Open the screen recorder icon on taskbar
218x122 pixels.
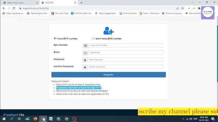pyautogui.click(x=74, y=119)
